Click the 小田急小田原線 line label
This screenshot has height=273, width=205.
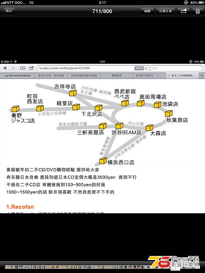pyautogui.click(x=52, y=113)
